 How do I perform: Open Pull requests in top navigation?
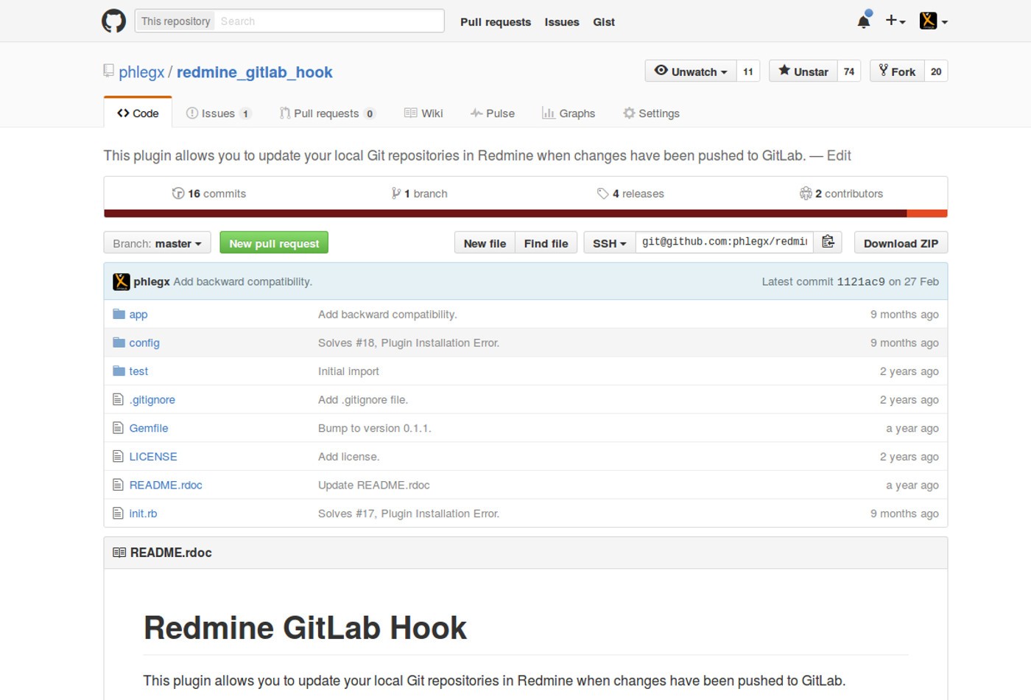[496, 21]
